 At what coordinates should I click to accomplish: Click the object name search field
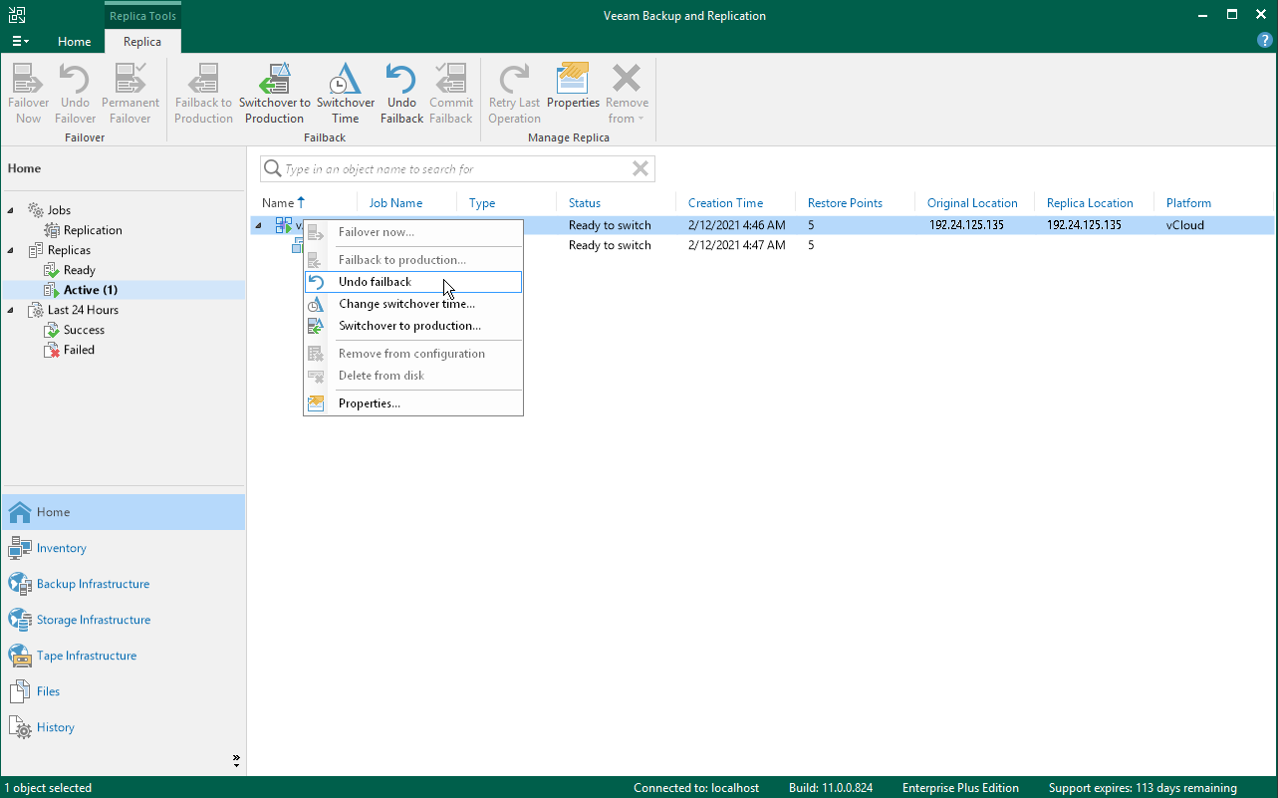tap(456, 169)
